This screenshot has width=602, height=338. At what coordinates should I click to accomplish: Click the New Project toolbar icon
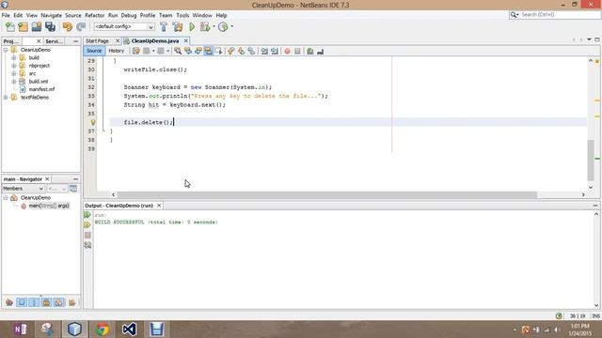coord(23,27)
